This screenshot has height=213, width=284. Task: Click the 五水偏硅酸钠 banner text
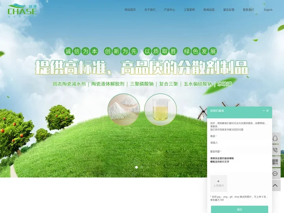pos(198,84)
